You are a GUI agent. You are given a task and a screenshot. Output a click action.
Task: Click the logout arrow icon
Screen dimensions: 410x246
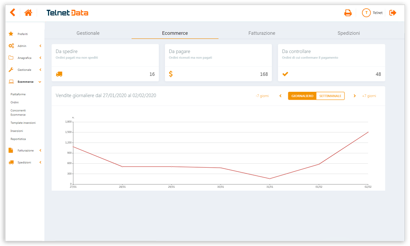[x=393, y=13]
